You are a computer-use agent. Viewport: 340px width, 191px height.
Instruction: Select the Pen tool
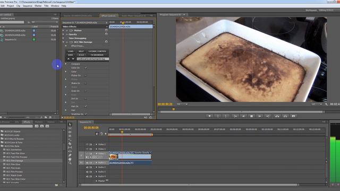[x=70, y=155]
